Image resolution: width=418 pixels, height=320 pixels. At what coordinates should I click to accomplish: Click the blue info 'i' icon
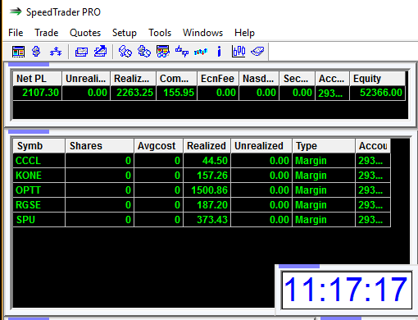219,52
